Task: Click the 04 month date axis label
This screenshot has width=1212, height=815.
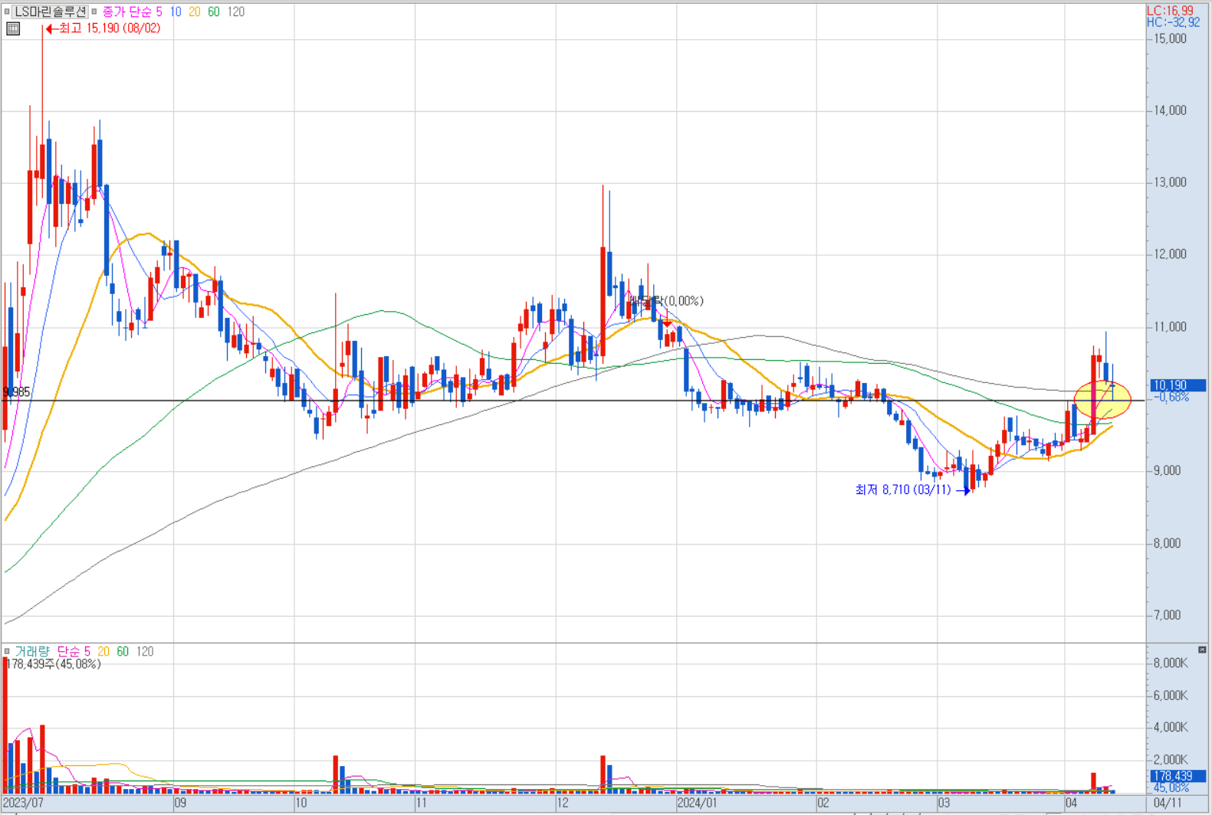Action: point(1072,804)
